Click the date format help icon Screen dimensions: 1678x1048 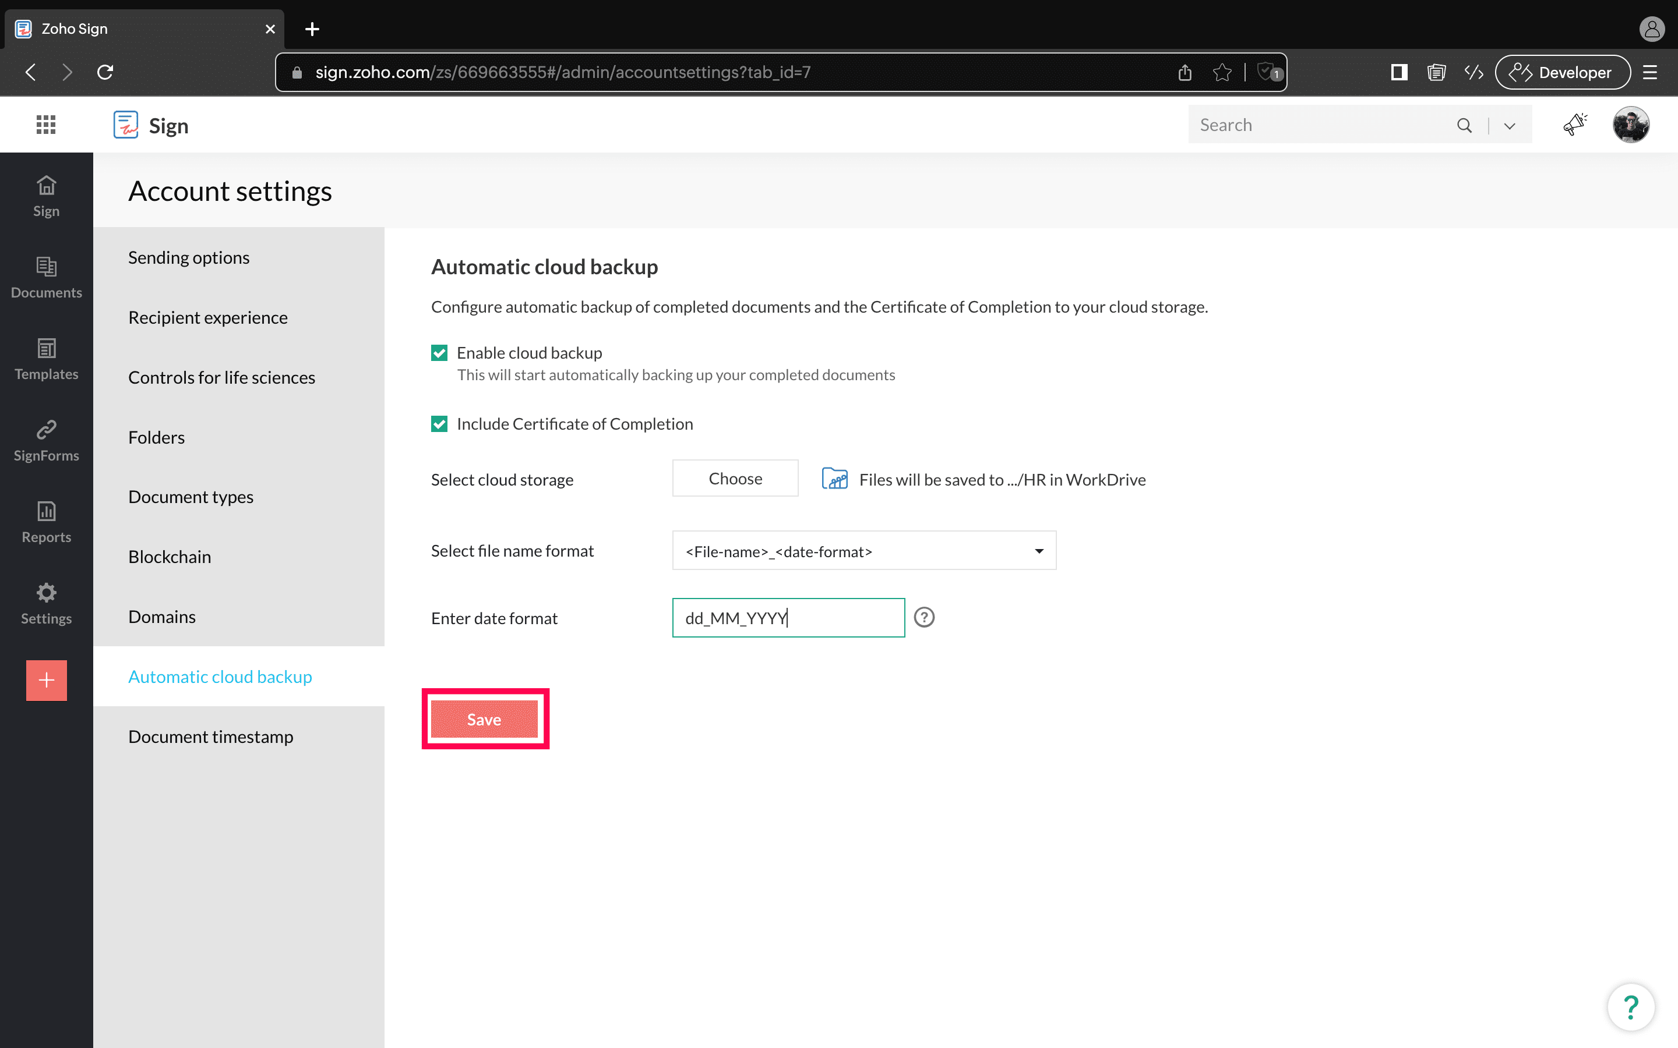[923, 617]
